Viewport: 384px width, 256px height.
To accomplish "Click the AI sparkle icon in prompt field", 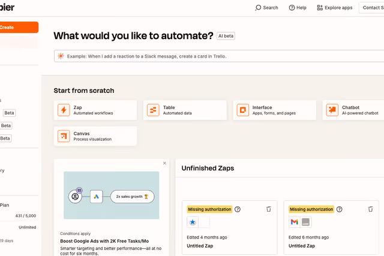I will coord(61,56).
